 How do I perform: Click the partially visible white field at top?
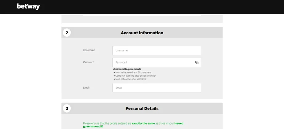142,15
